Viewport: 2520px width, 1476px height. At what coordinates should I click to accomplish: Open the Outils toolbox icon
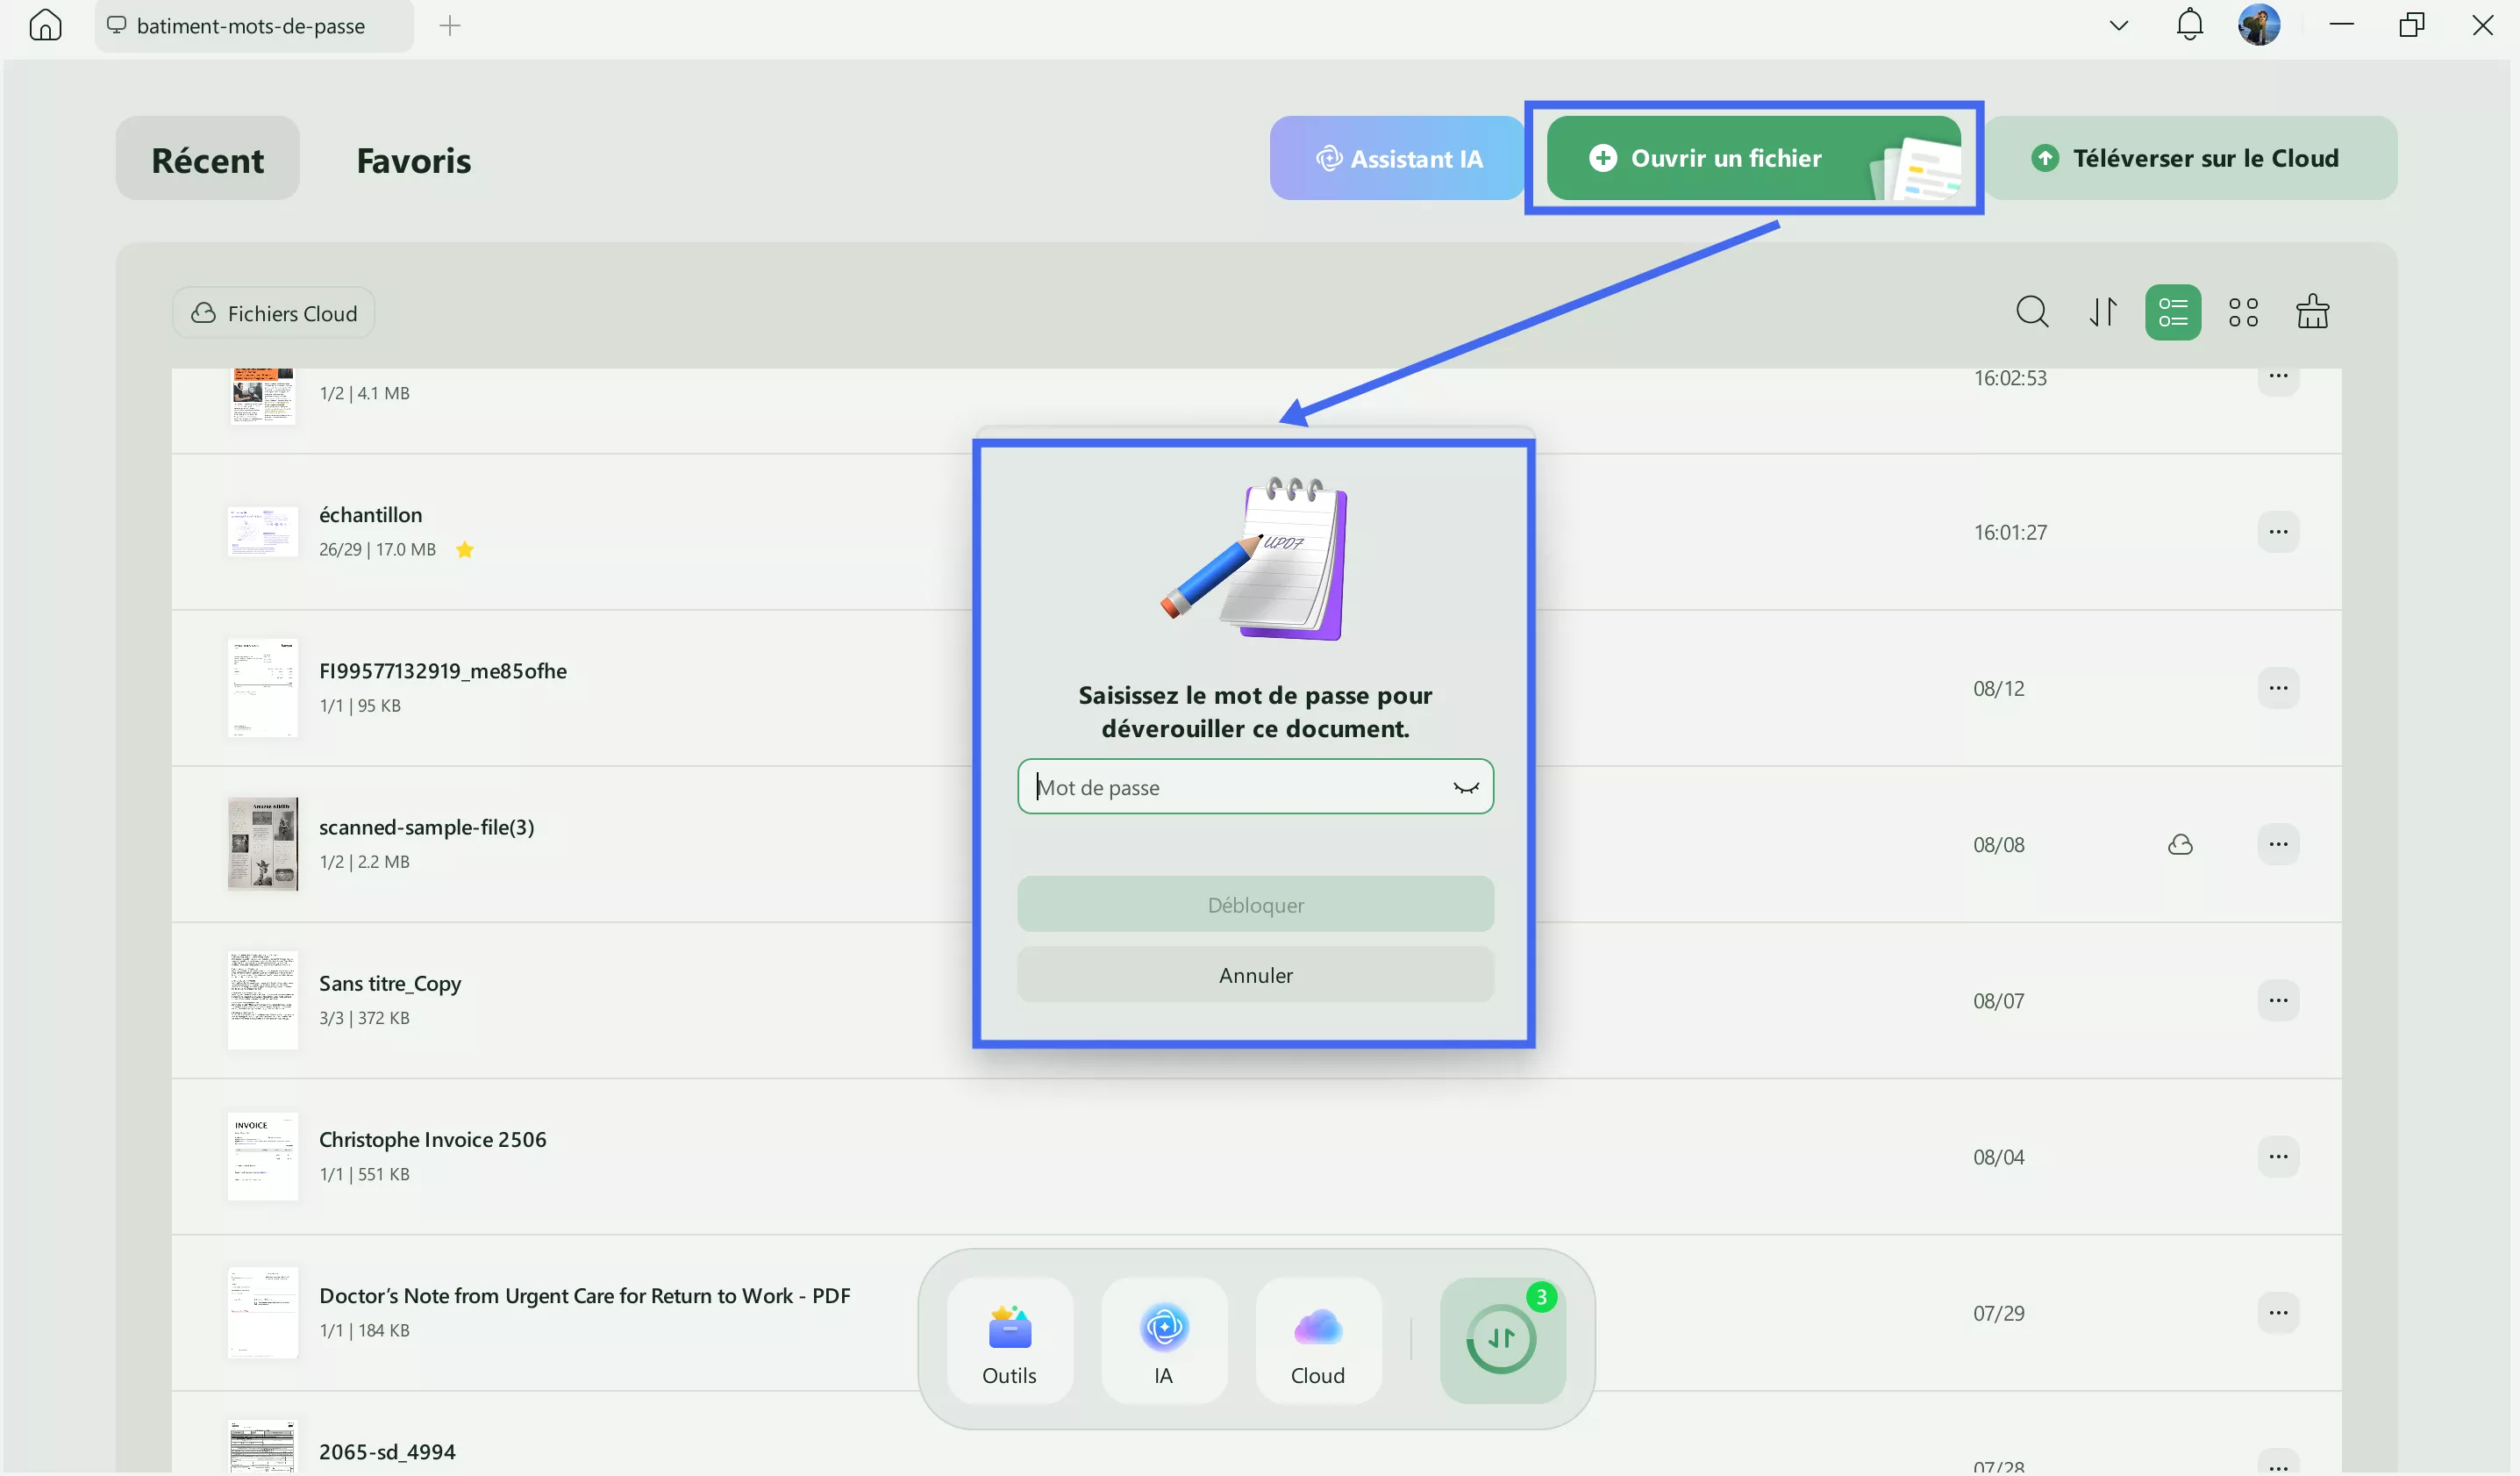click(1009, 1341)
